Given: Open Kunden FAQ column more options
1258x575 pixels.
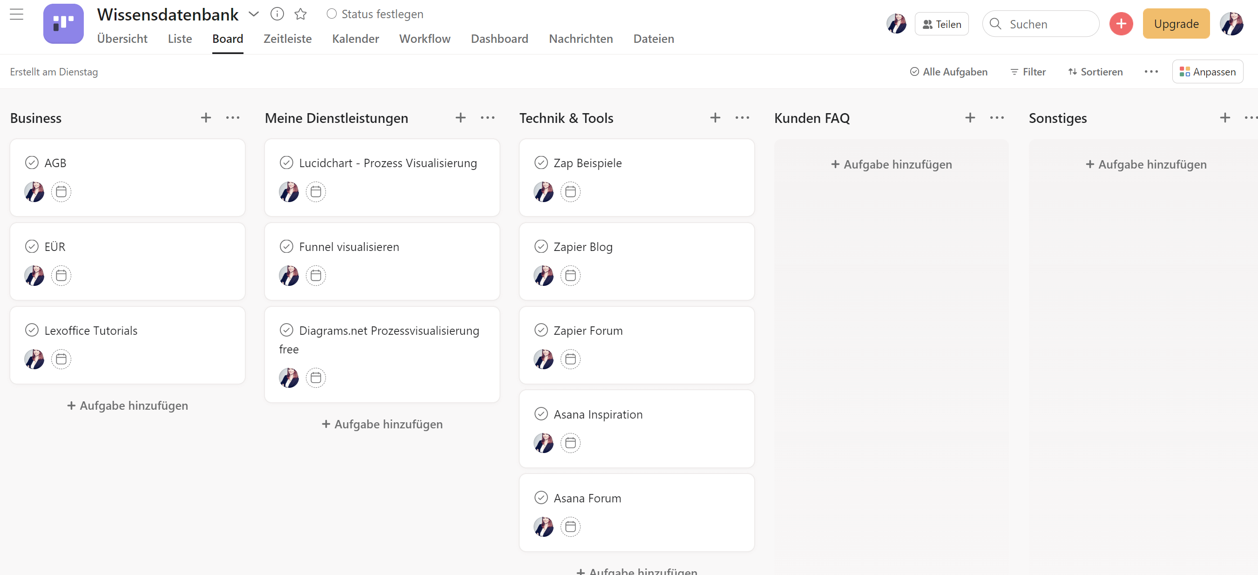Looking at the screenshot, I should (x=997, y=118).
